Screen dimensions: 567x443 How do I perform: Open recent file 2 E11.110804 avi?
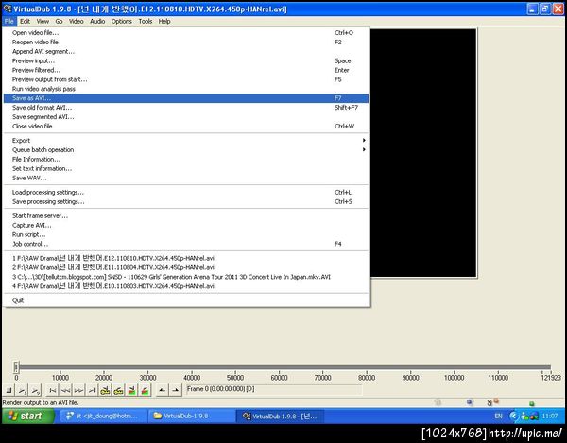tap(186, 267)
